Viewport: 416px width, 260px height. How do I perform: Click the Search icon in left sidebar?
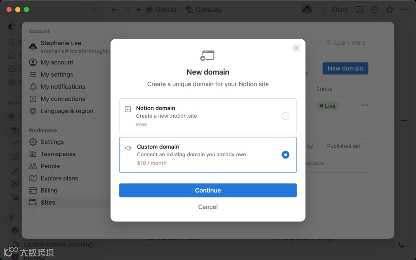click(x=12, y=42)
